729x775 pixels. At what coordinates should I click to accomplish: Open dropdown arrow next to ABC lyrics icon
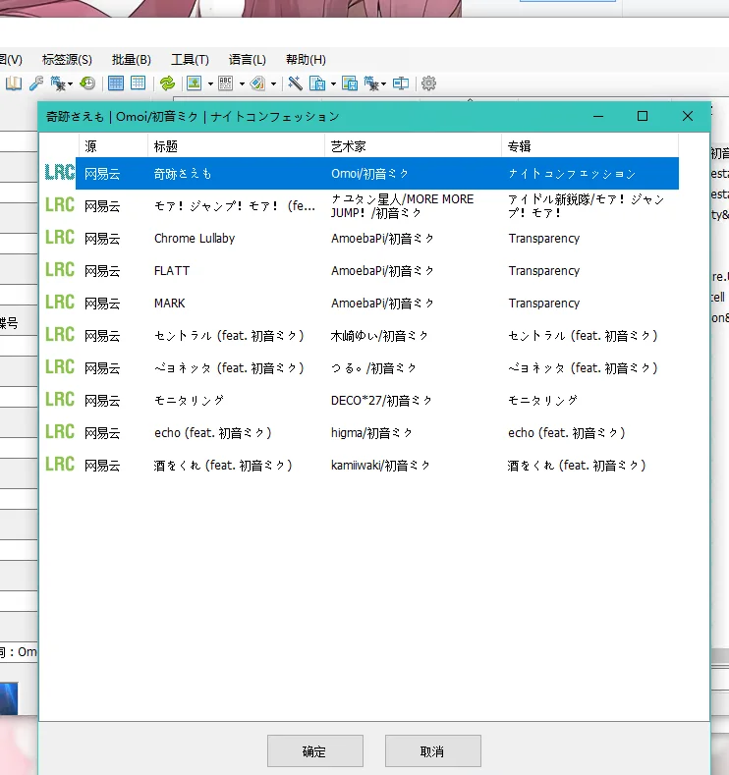(242, 84)
